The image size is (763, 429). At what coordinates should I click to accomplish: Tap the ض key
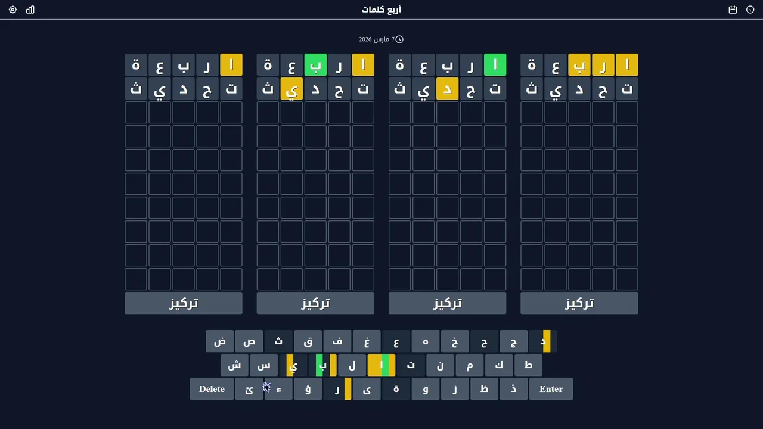point(220,341)
